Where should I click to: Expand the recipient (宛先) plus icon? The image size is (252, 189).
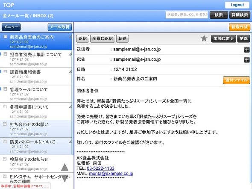click(246, 60)
